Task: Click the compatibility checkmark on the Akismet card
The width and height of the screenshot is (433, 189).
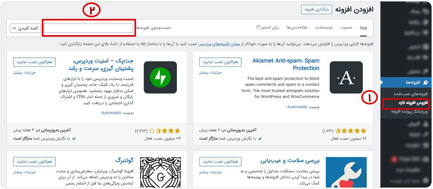Action: [259, 138]
